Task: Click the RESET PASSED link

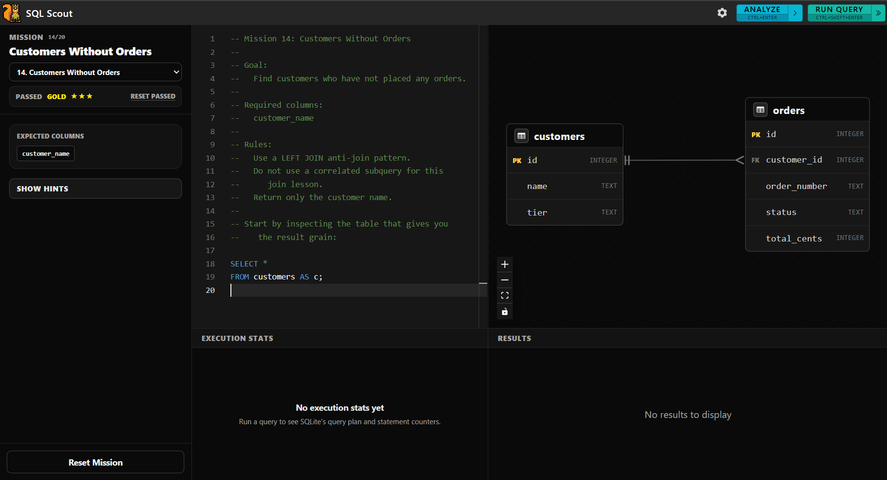Action: (x=153, y=96)
